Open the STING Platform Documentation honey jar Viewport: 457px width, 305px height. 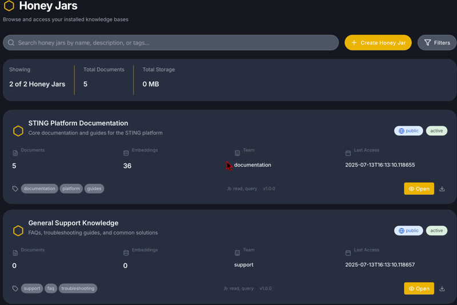point(419,189)
